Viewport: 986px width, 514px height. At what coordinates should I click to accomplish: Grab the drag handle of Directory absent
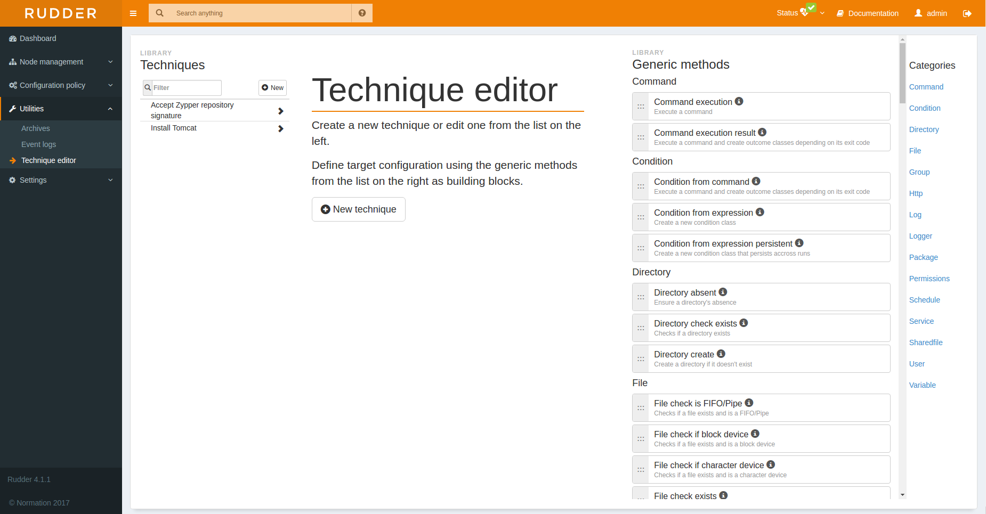(x=641, y=297)
